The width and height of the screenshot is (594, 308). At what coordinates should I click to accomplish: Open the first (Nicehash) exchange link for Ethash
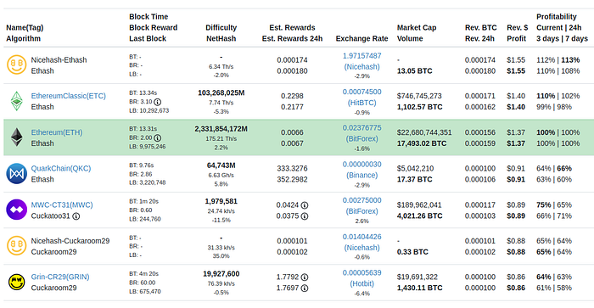coord(361,67)
